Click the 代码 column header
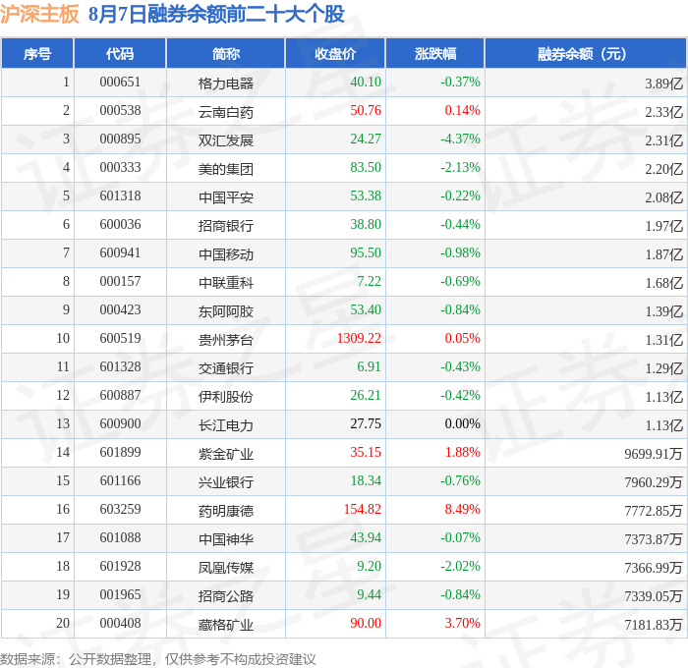 [120, 53]
